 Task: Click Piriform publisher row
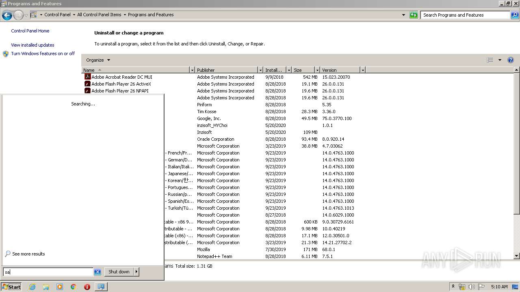[x=204, y=105]
